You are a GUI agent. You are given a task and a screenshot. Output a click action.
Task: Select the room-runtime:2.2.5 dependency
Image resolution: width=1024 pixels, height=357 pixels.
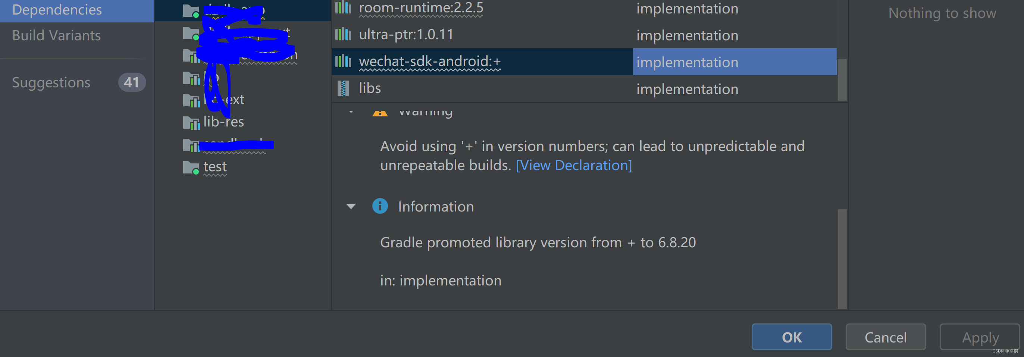pos(421,8)
